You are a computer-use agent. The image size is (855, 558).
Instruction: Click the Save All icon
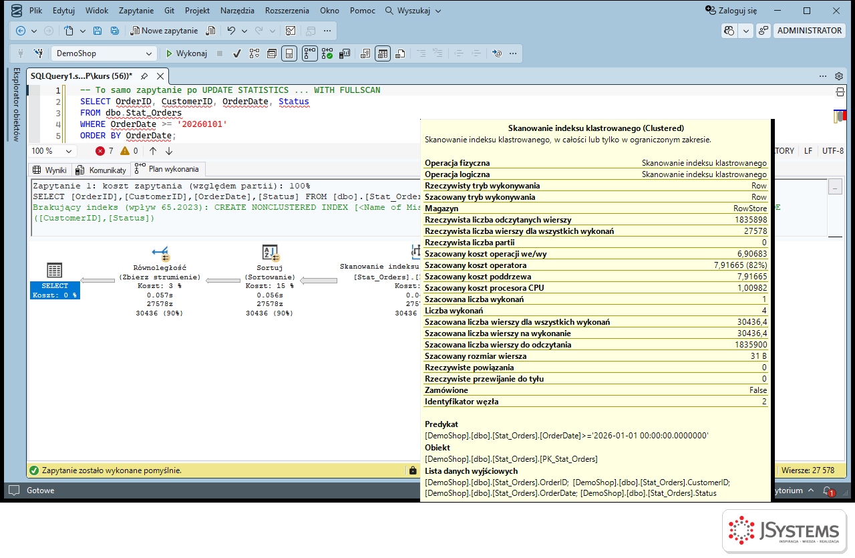pos(114,31)
